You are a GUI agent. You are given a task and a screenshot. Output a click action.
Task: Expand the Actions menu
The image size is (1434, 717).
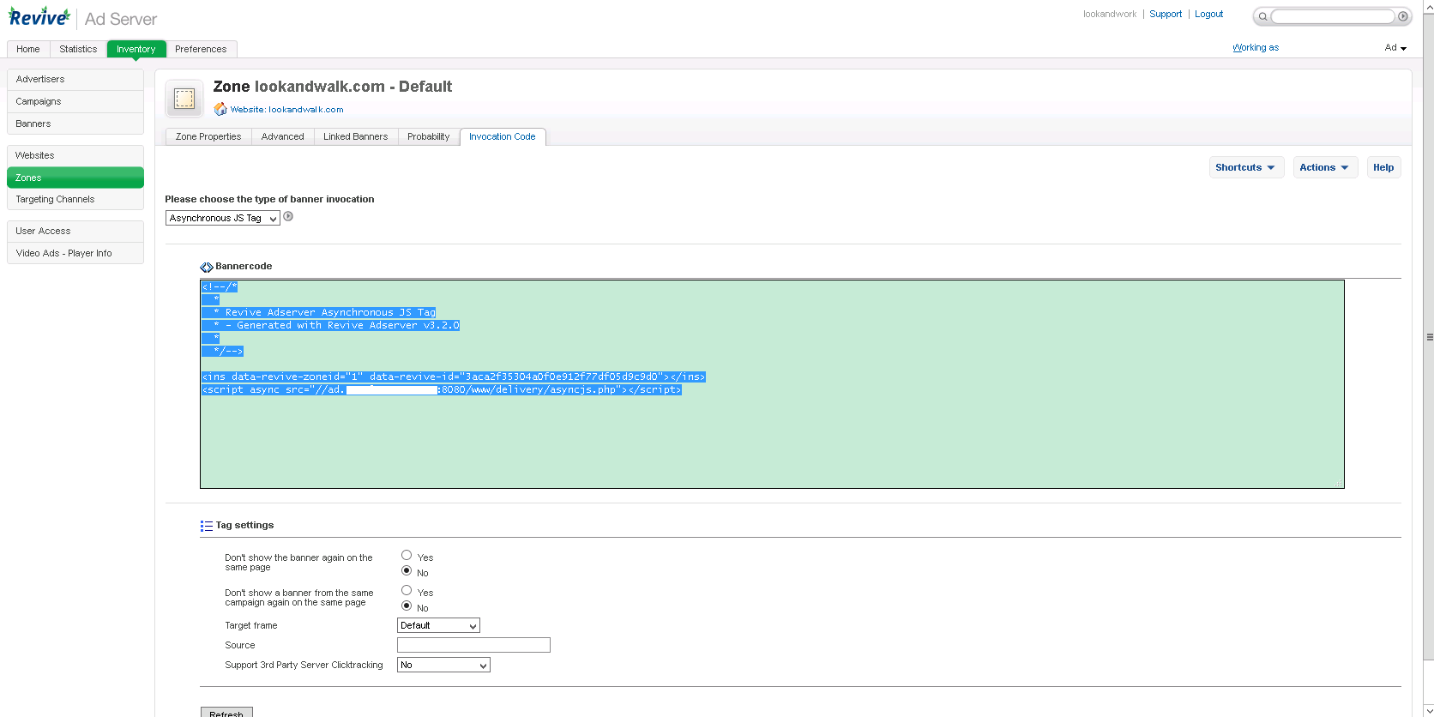tap(1325, 167)
